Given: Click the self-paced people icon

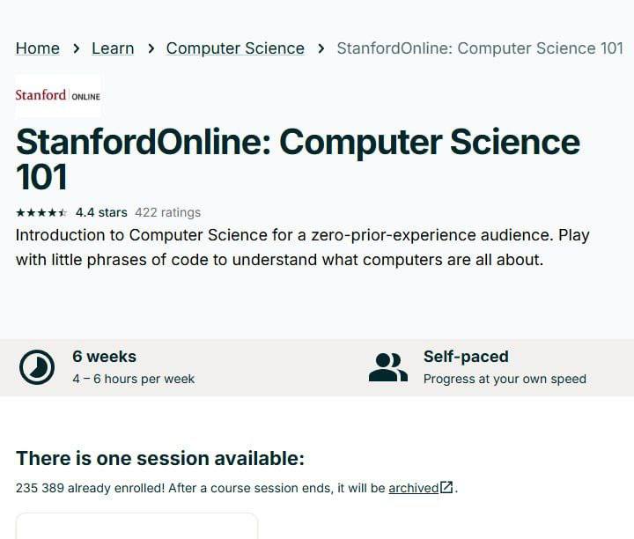Looking at the screenshot, I should pos(388,367).
